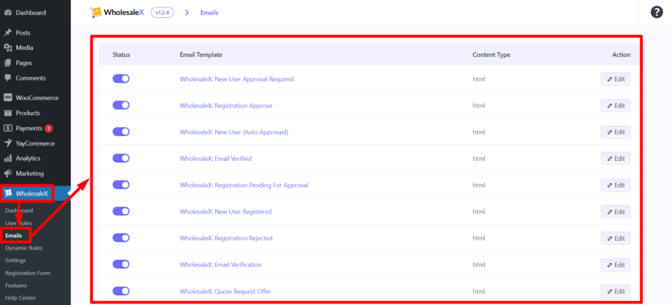Switch off the Email Verified template

tap(121, 158)
